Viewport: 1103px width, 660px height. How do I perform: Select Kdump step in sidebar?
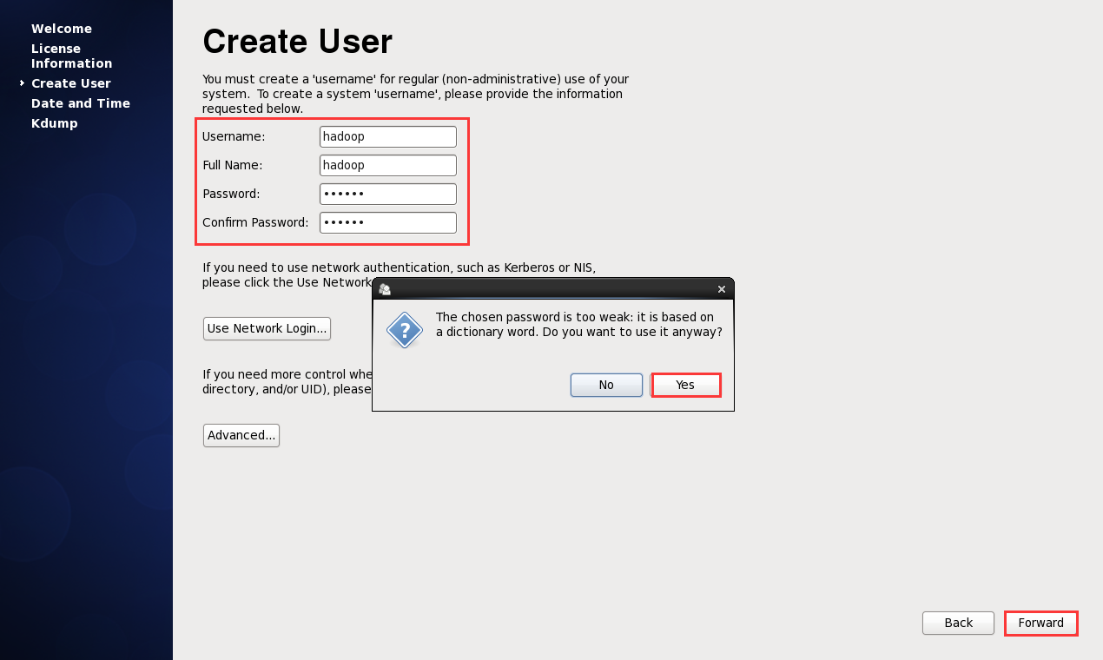click(x=55, y=123)
